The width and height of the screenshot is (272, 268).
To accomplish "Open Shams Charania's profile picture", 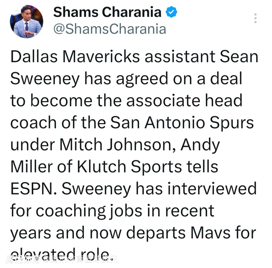I will [26, 21].
